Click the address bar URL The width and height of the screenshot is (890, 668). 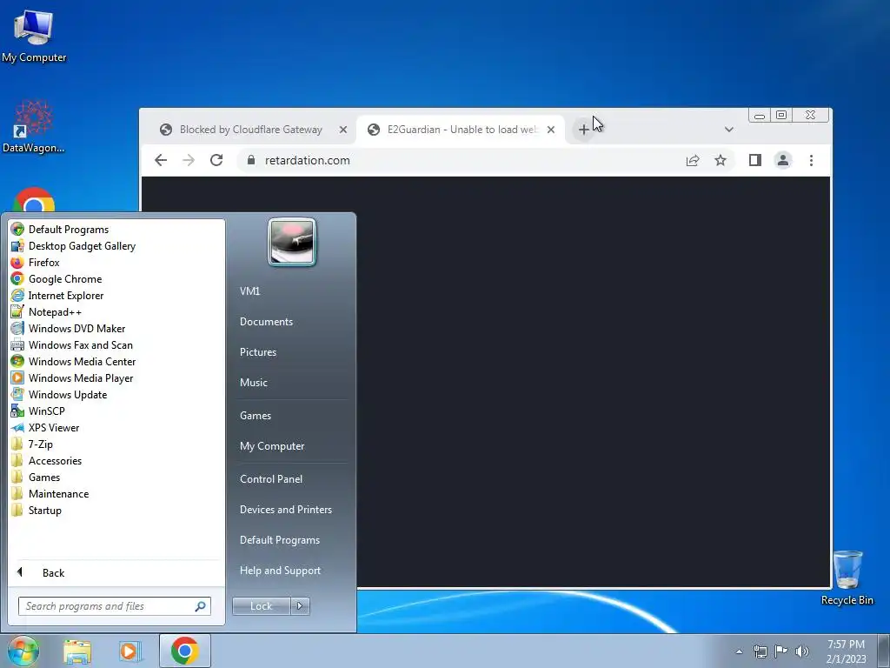click(x=307, y=160)
